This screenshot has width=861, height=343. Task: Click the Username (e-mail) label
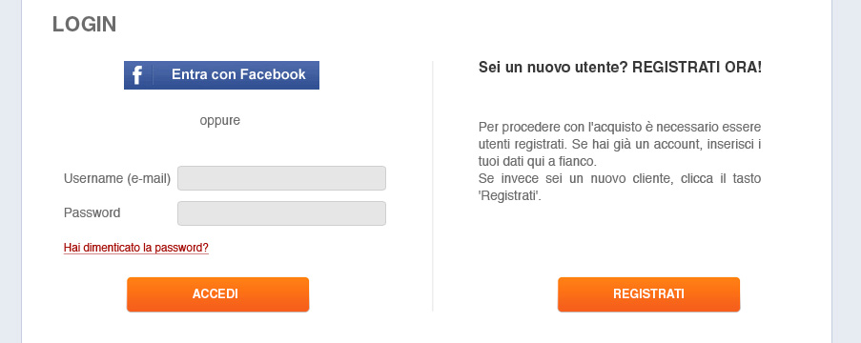point(117,178)
